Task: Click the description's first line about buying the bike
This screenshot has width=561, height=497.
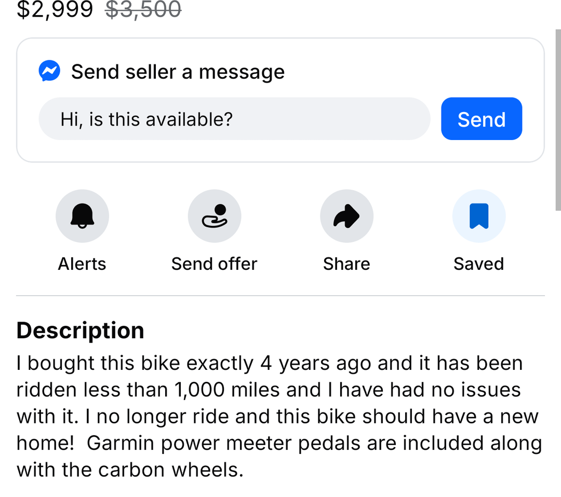Action: 270,364
